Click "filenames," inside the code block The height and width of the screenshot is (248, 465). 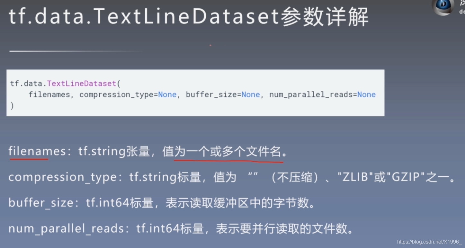[51, 94]
